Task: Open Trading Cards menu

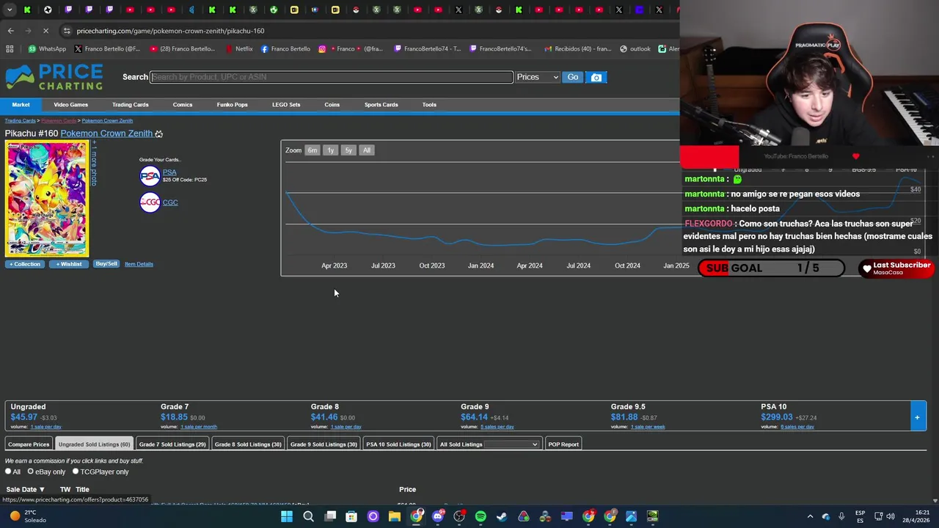Action: (x=130, y=105)
